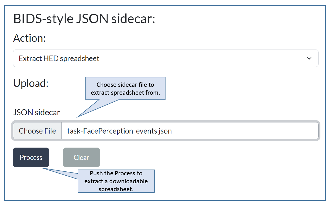
Task: Click the dropdown chevron arrow in Action
Action: [309, 58]
